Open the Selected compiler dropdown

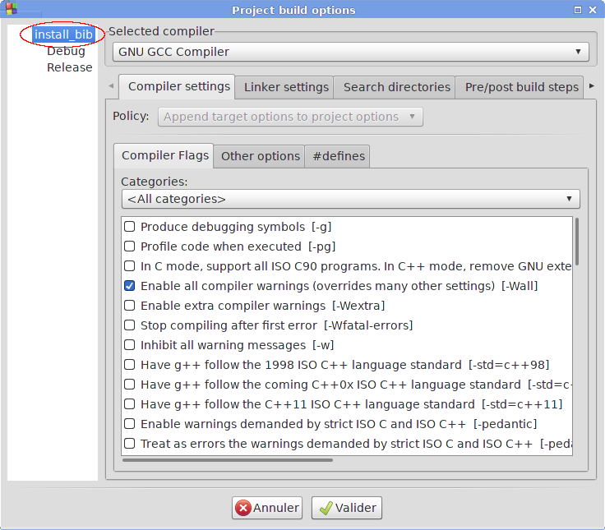tap(350, 52)
